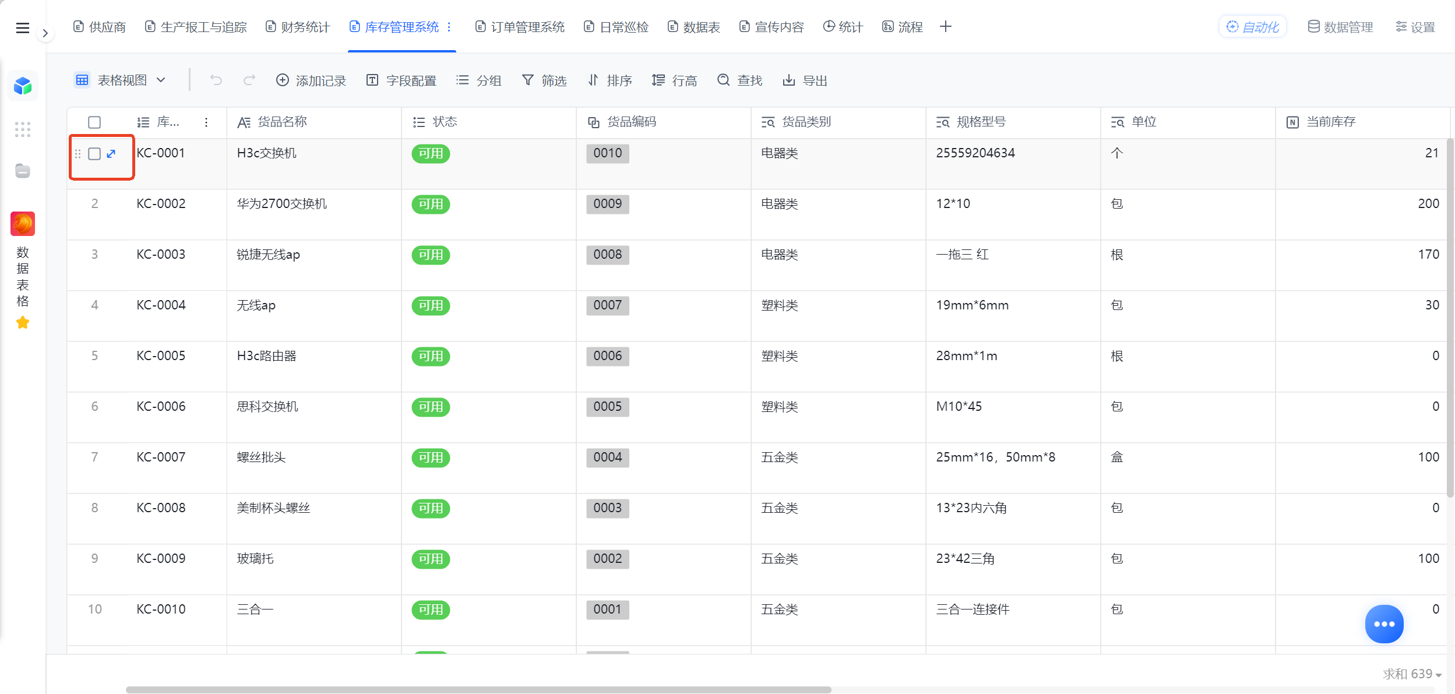
Task: Click the 货品名称 column header
Action: (313, 122)
